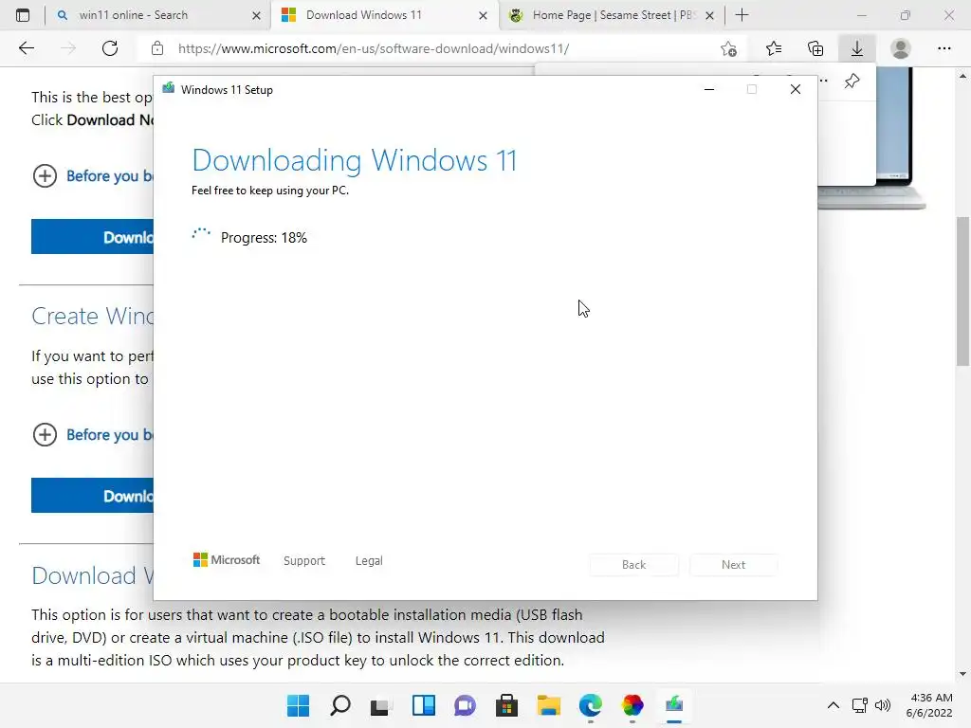Switch to Sesame Street Home Page tab
The width and height of the screenshot is (971, 728).
tap(612, 15)
